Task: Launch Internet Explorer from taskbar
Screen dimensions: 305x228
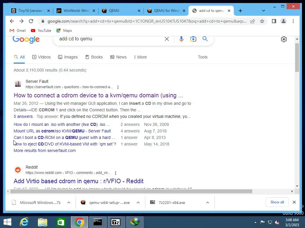Action: coord(24,222)
